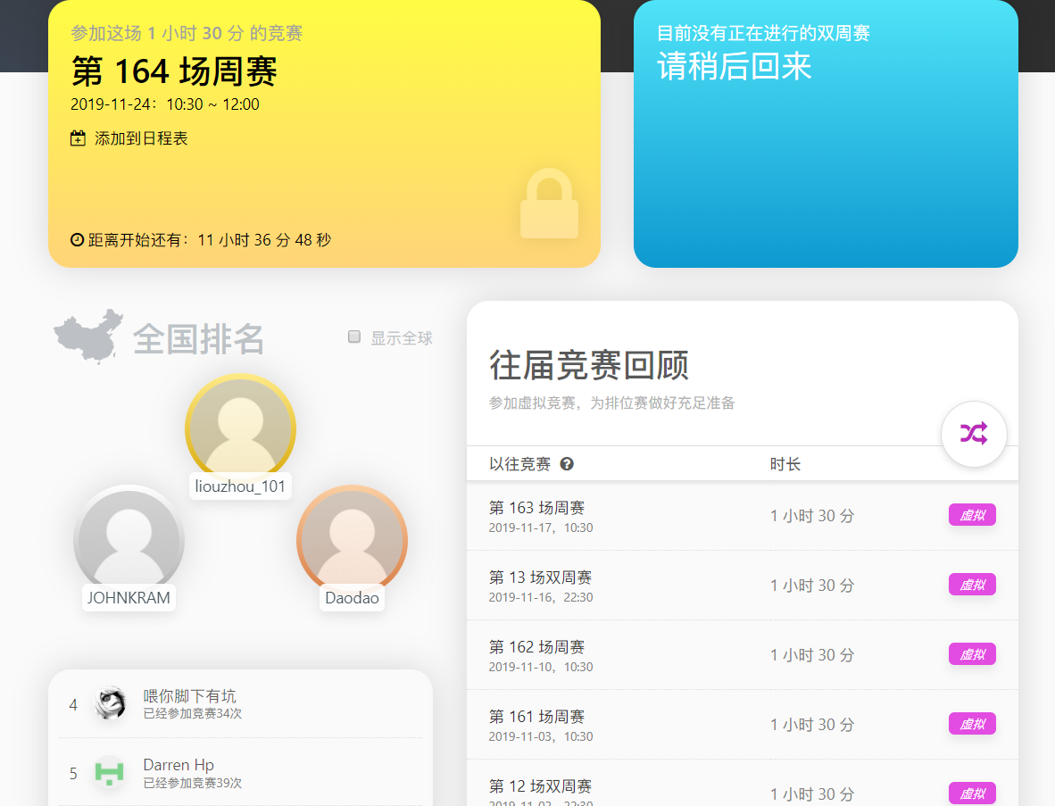
Task: Click 喂你脚下有坑's profile picture
Action: pos(110,704)
